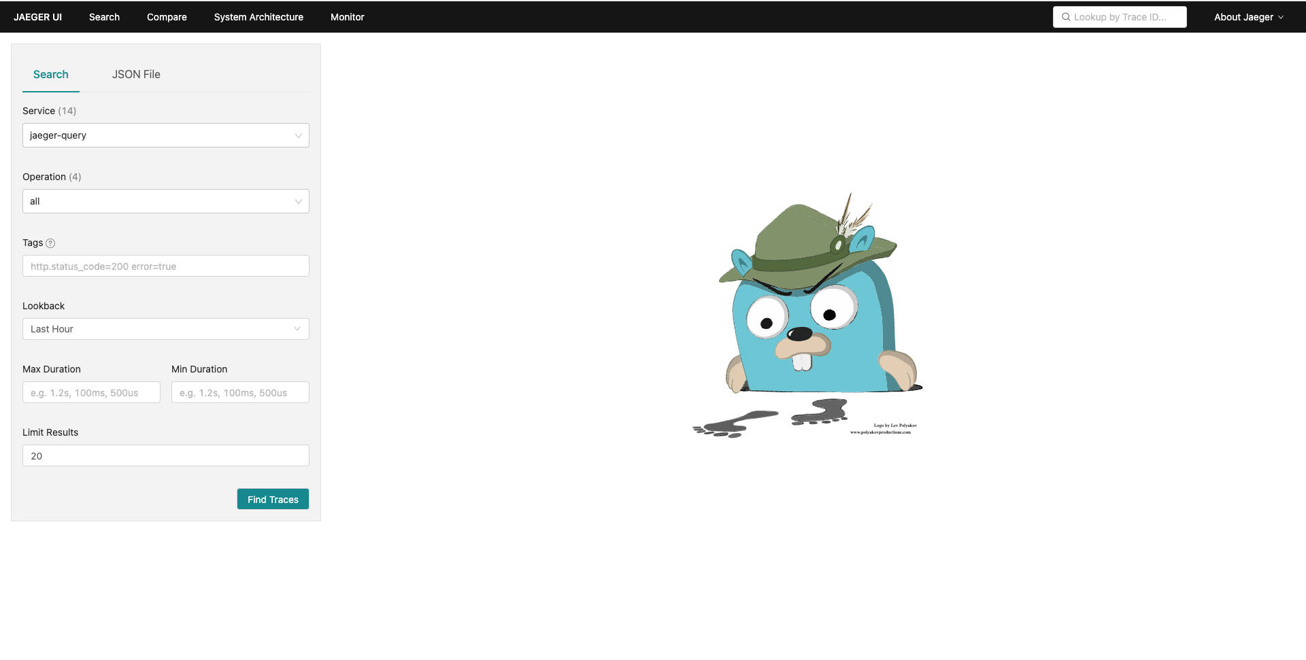
Task: Switch to the JSON File tab
Action: (136, 74)
